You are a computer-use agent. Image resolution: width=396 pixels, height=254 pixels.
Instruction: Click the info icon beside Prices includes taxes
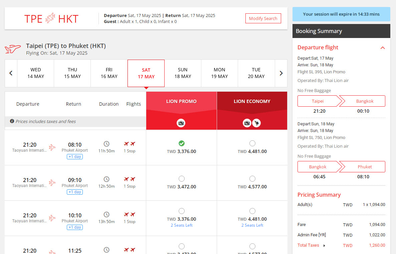coord(12,121)
